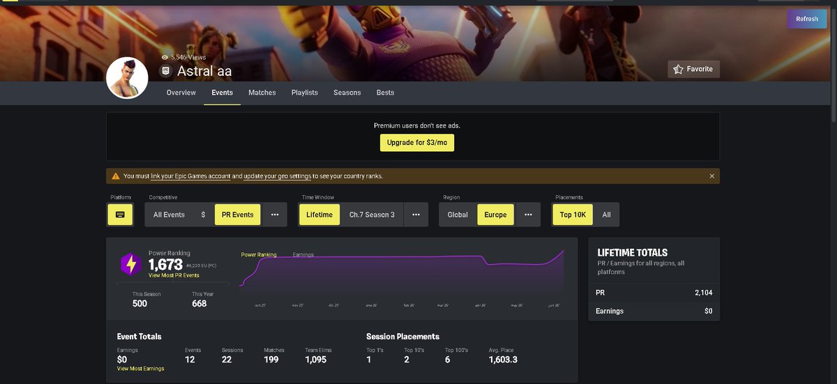Open the Events tab

point(222,93)
